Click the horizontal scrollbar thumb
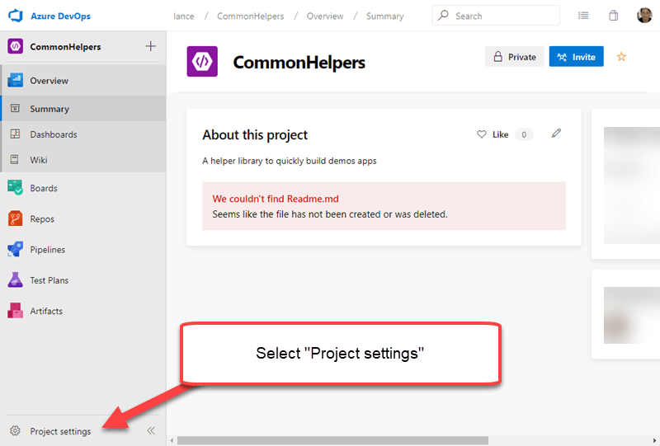 tap(332, 440)
